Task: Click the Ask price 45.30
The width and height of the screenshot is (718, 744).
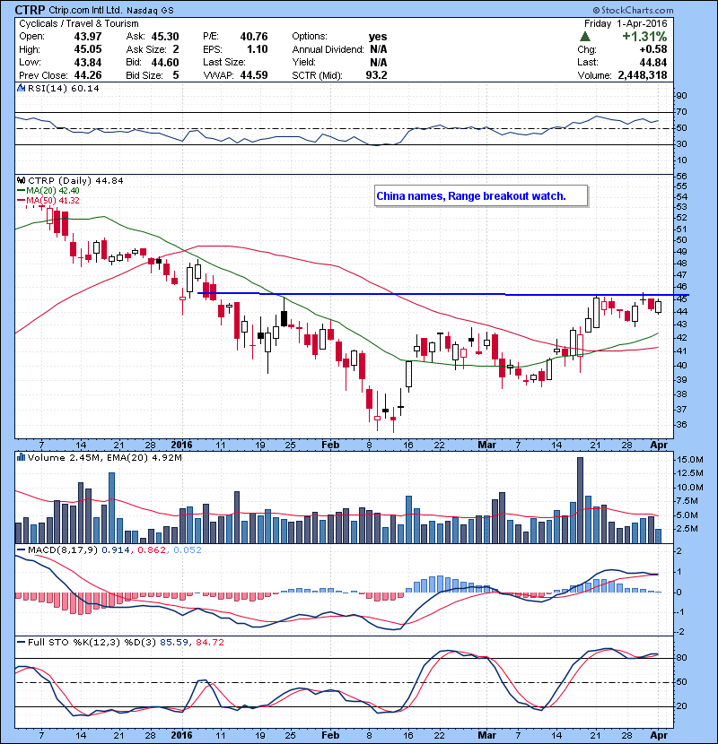Action: [165, 37]
